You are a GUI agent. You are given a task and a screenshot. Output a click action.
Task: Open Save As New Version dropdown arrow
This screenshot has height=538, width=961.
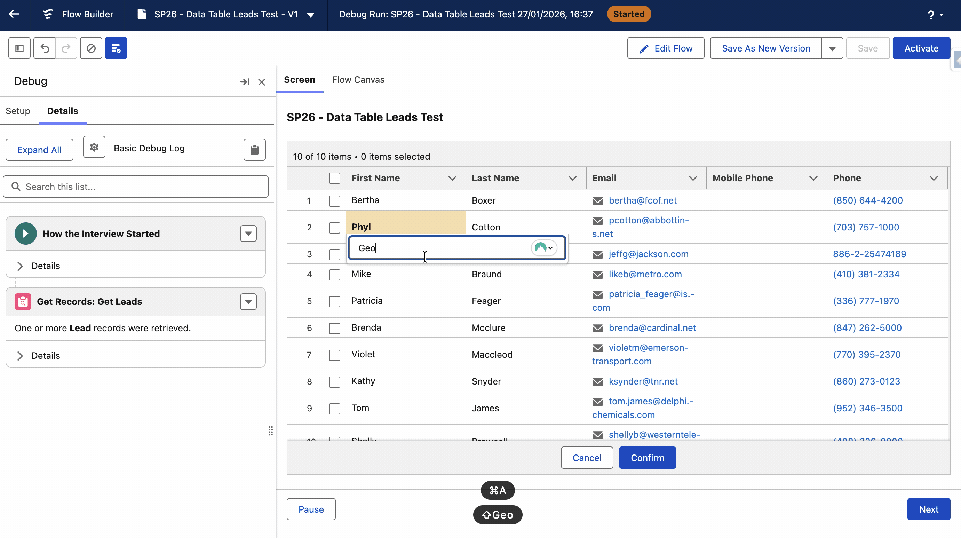(832, 48)
